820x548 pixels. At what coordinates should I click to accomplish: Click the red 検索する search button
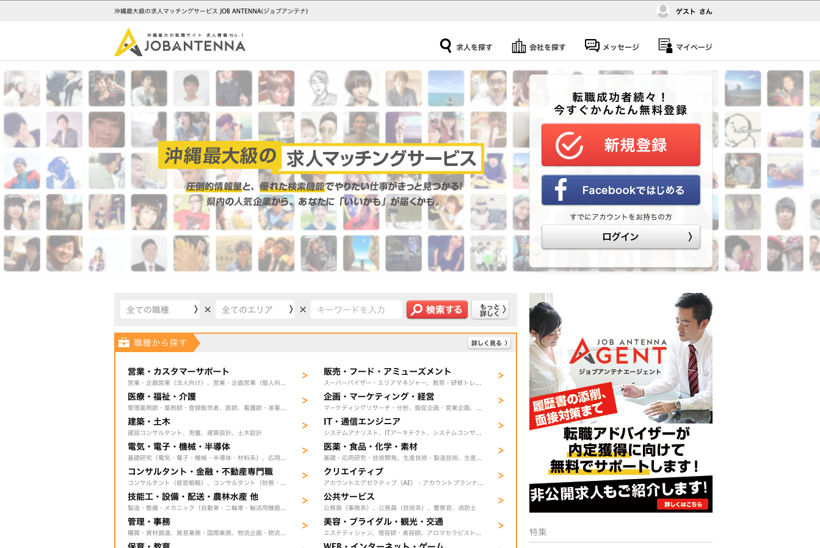pyautogui.click(x=437, y=310)
